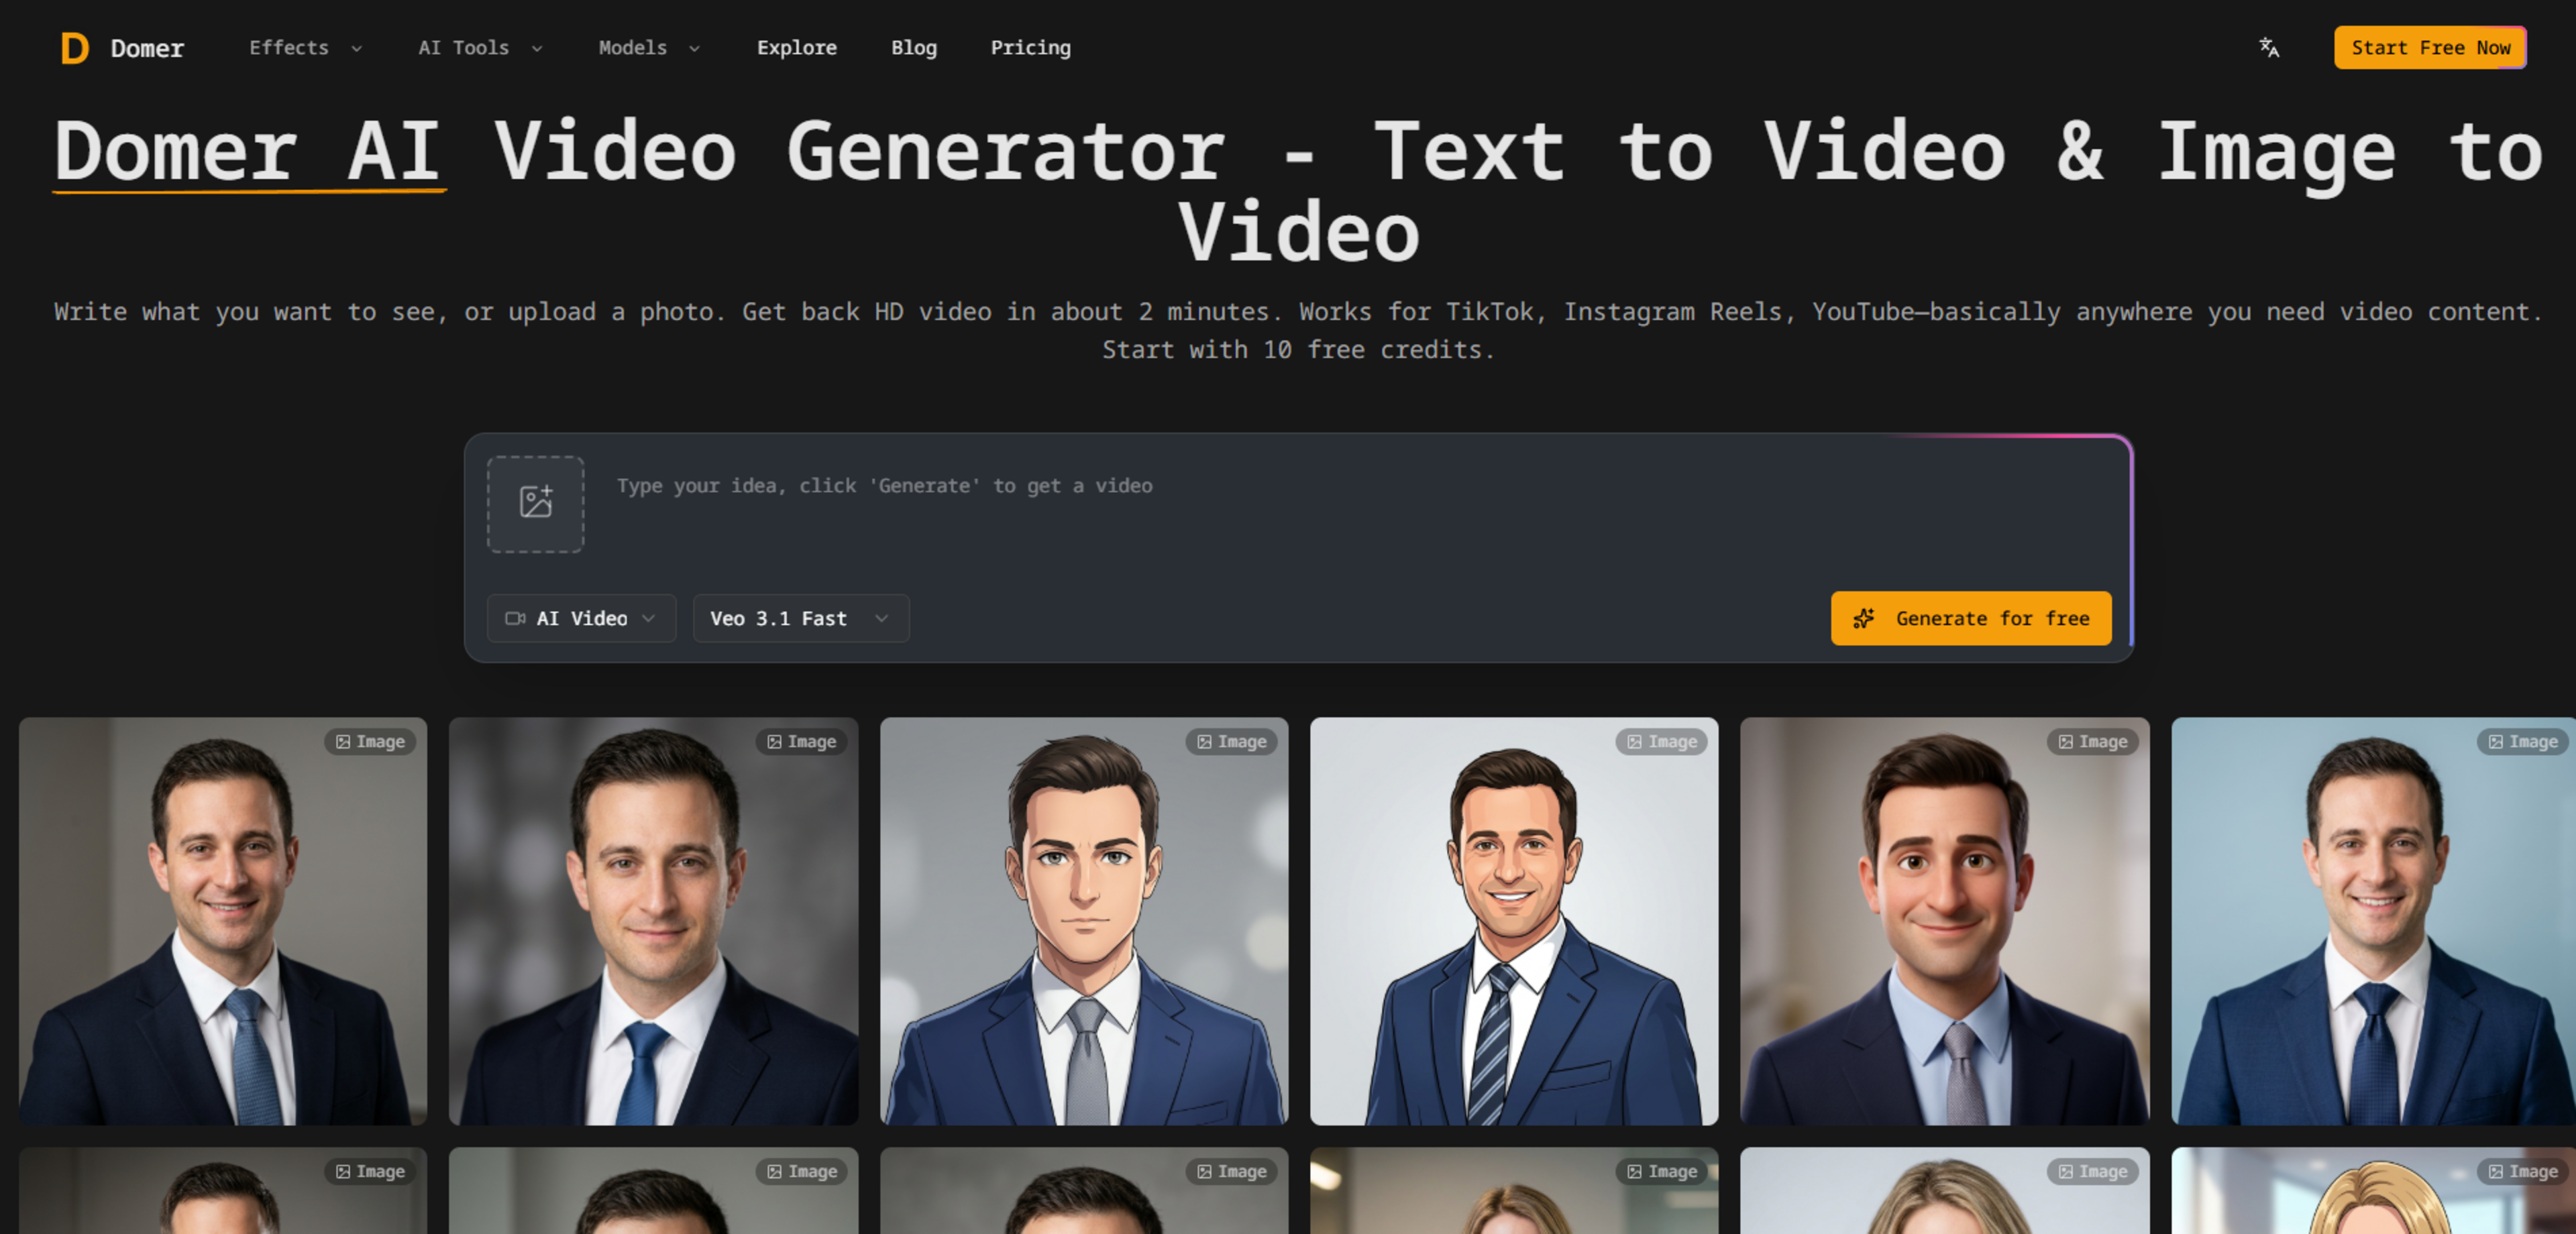Click the 'Domer AI' underlined heading text
This screenshot has width=2576, height=1234.
pyautogui.click(x=248, y=152)
